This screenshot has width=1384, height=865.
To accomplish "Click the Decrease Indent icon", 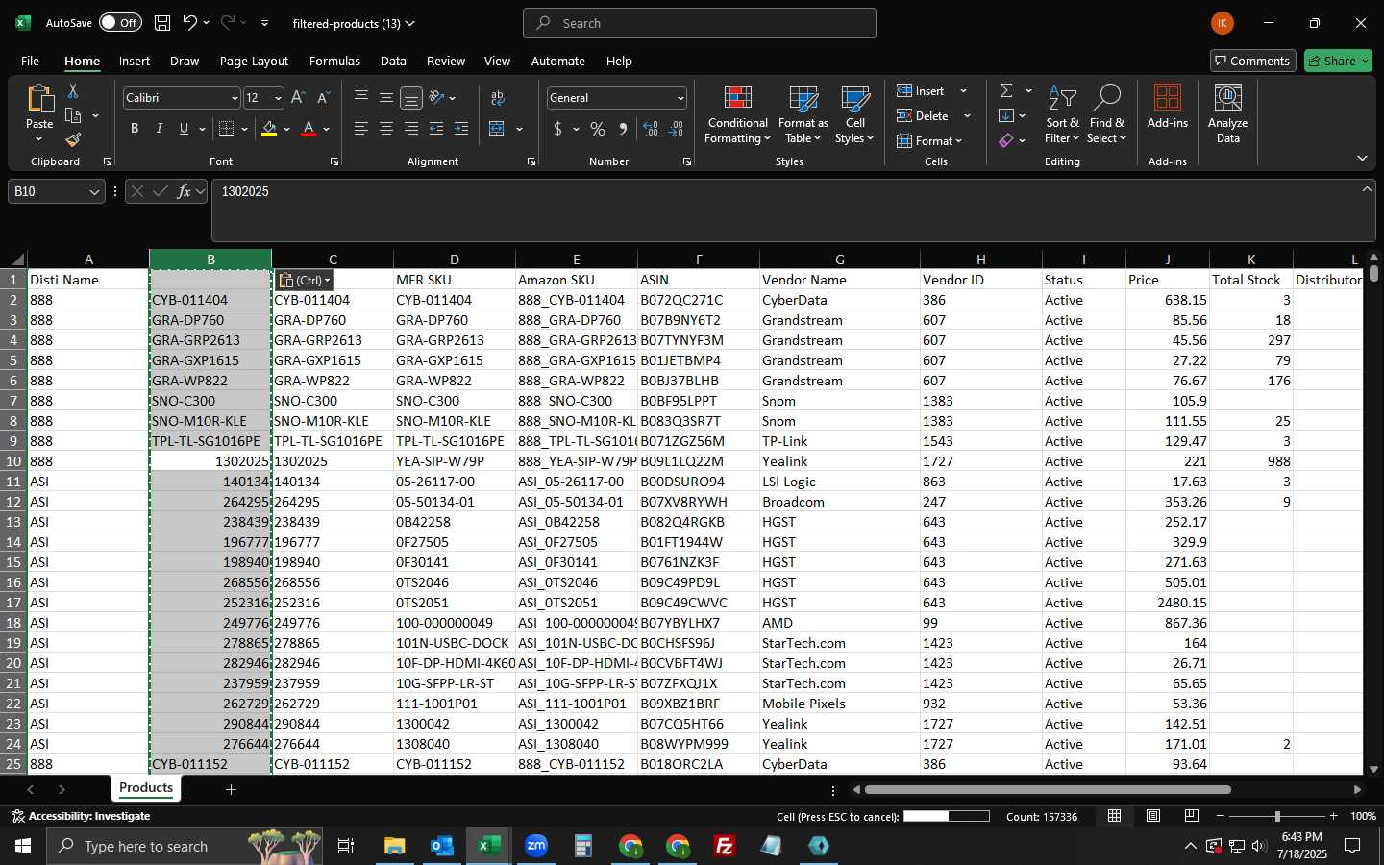I will tap(436, 129).
